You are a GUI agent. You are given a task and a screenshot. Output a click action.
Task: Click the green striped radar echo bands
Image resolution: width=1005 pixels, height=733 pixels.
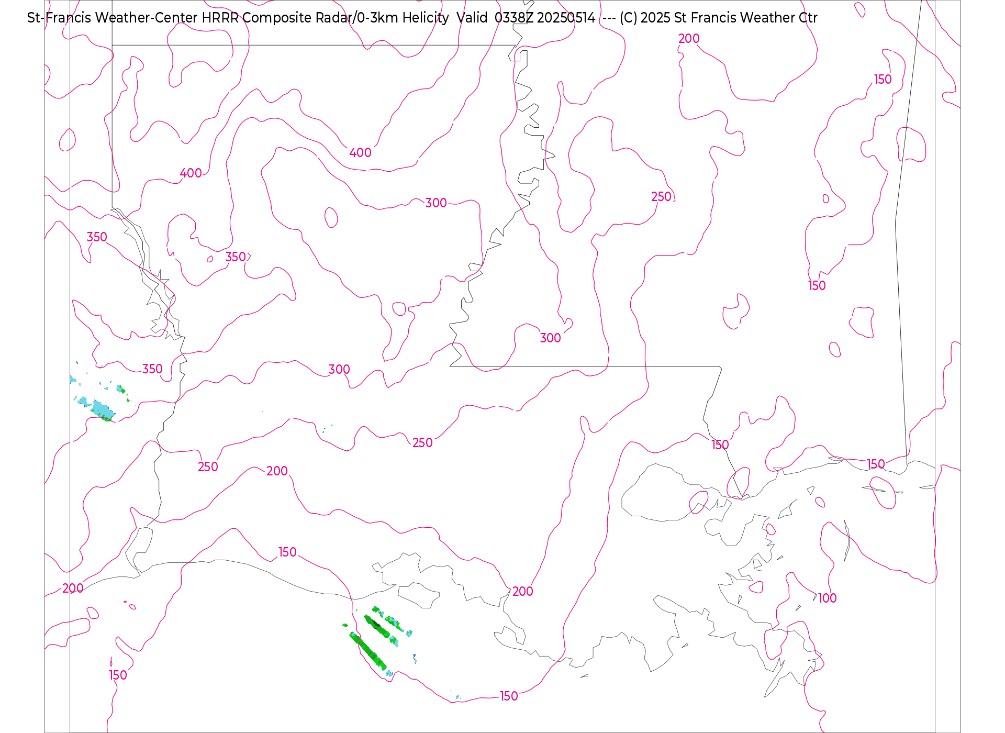pyautogui.click(x=377, y=640)
